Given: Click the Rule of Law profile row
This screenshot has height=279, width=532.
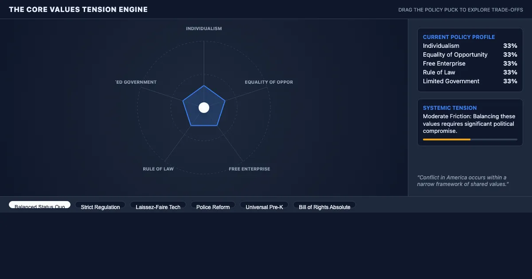Looking at the screenshot, I should point(470,72).
